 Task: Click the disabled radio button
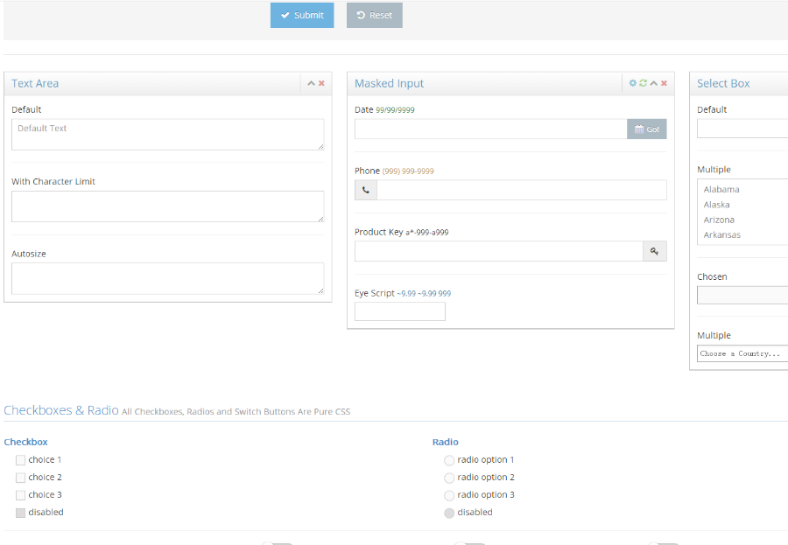tap(449, 513)
